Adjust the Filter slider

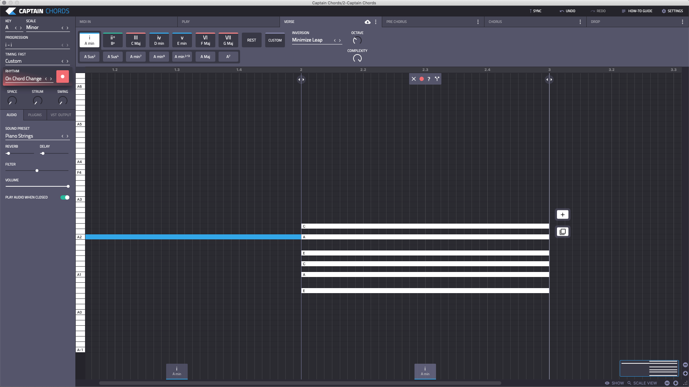pos(37,171)
